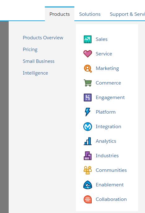
Task: Click the yellow Communities people icon
Action: (x=88, y=170)
